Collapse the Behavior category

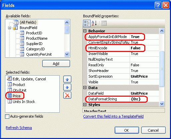point(85,31)
